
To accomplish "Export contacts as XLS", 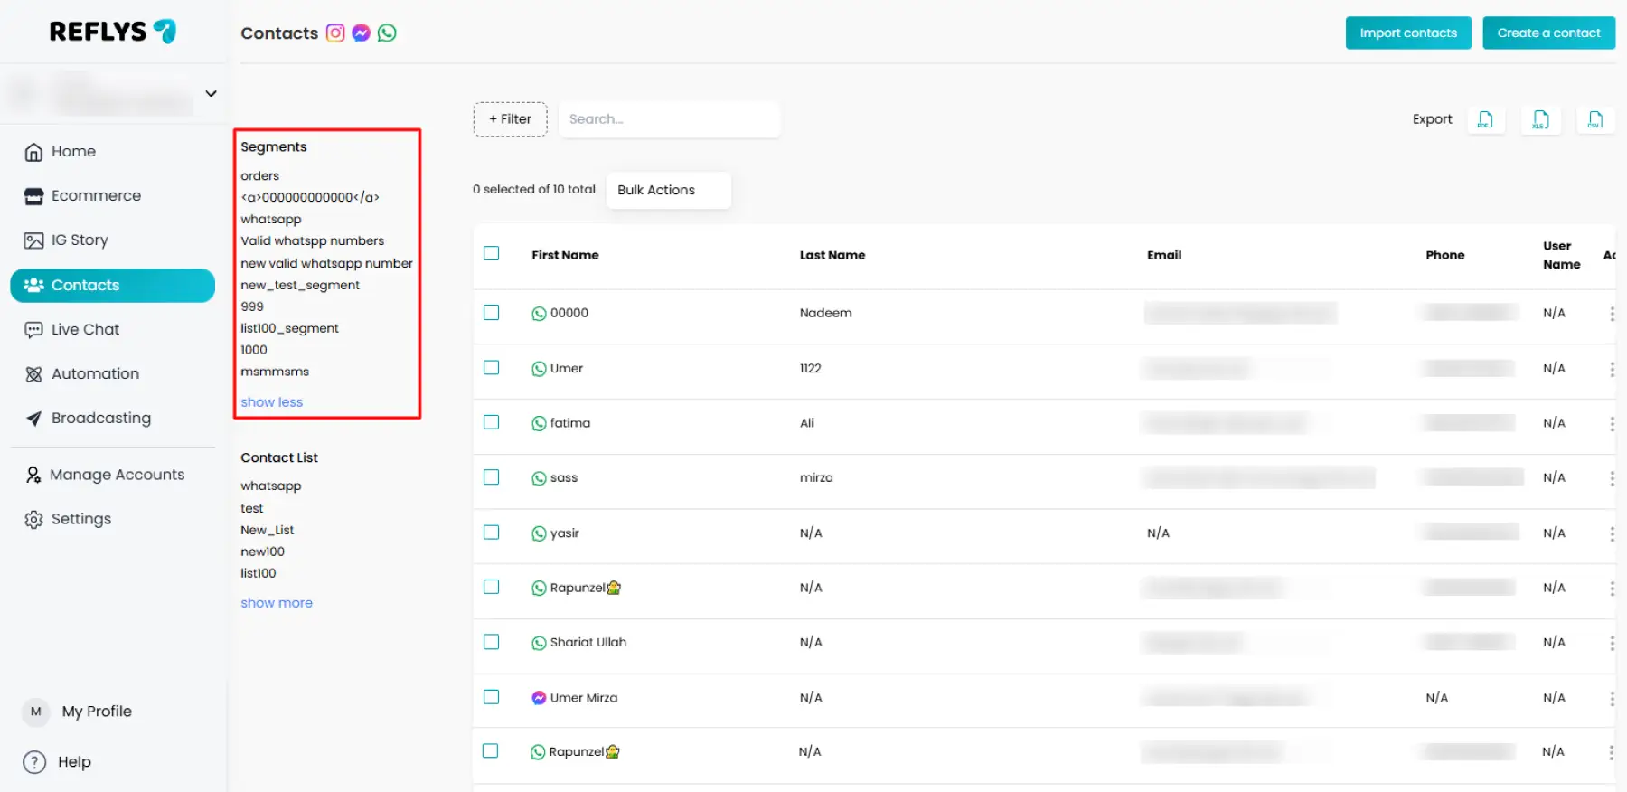I will (1540, 119).
